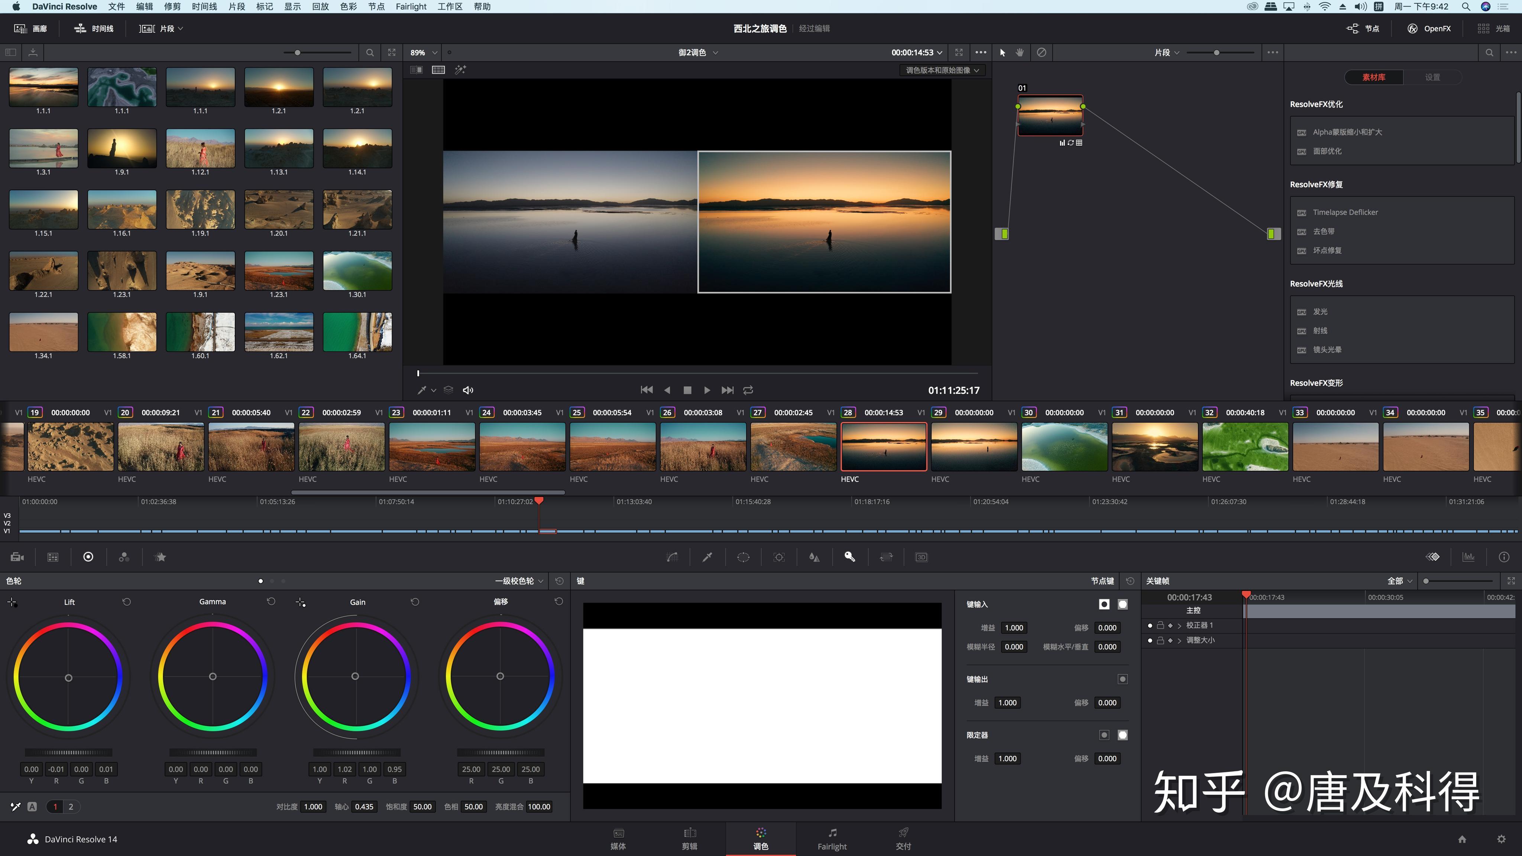Viewport: 1522px width, 856px height.
Task: Open the Information panel icon
Action: pyautogui.click(x=1504, y=557)
